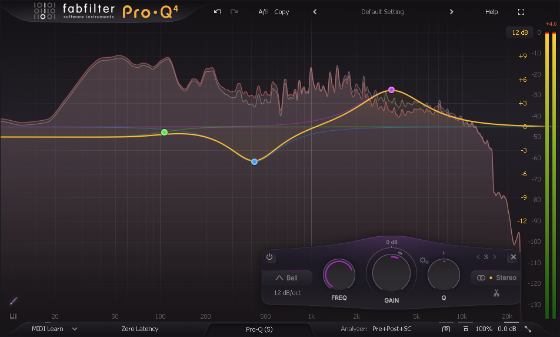Toggle full screen mode icon
The height and width of the screenshot is (337, 560).
pyautogui.click(x=521, y=12)
